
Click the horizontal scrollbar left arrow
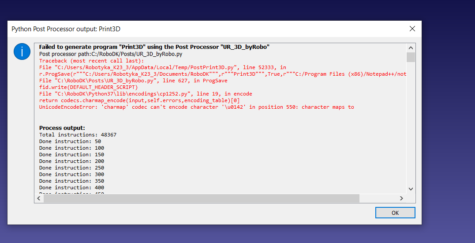click(x=39, y=199)
